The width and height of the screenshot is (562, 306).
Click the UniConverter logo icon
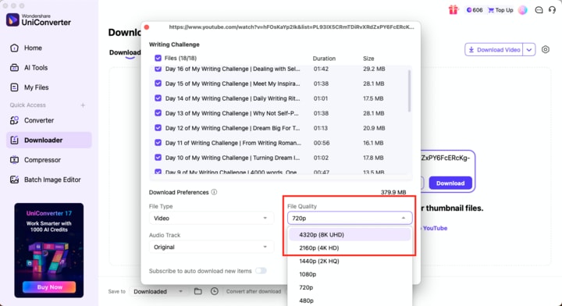point(12,20)
